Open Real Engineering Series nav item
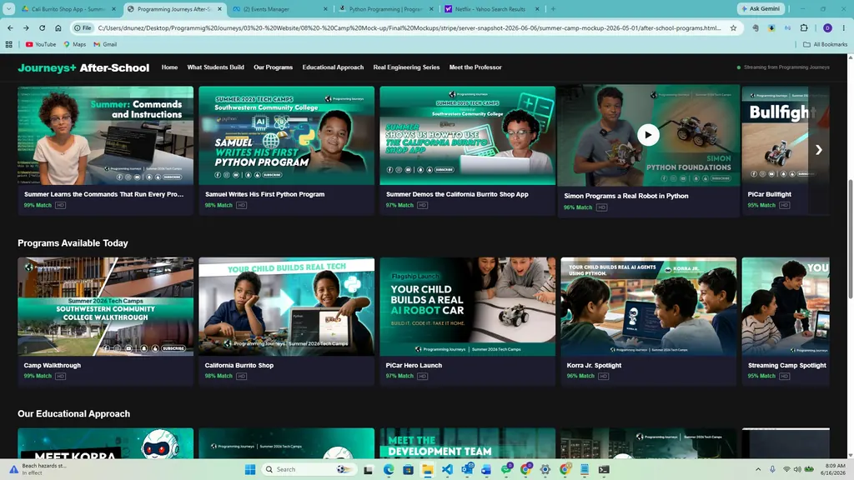 (406, 67)
